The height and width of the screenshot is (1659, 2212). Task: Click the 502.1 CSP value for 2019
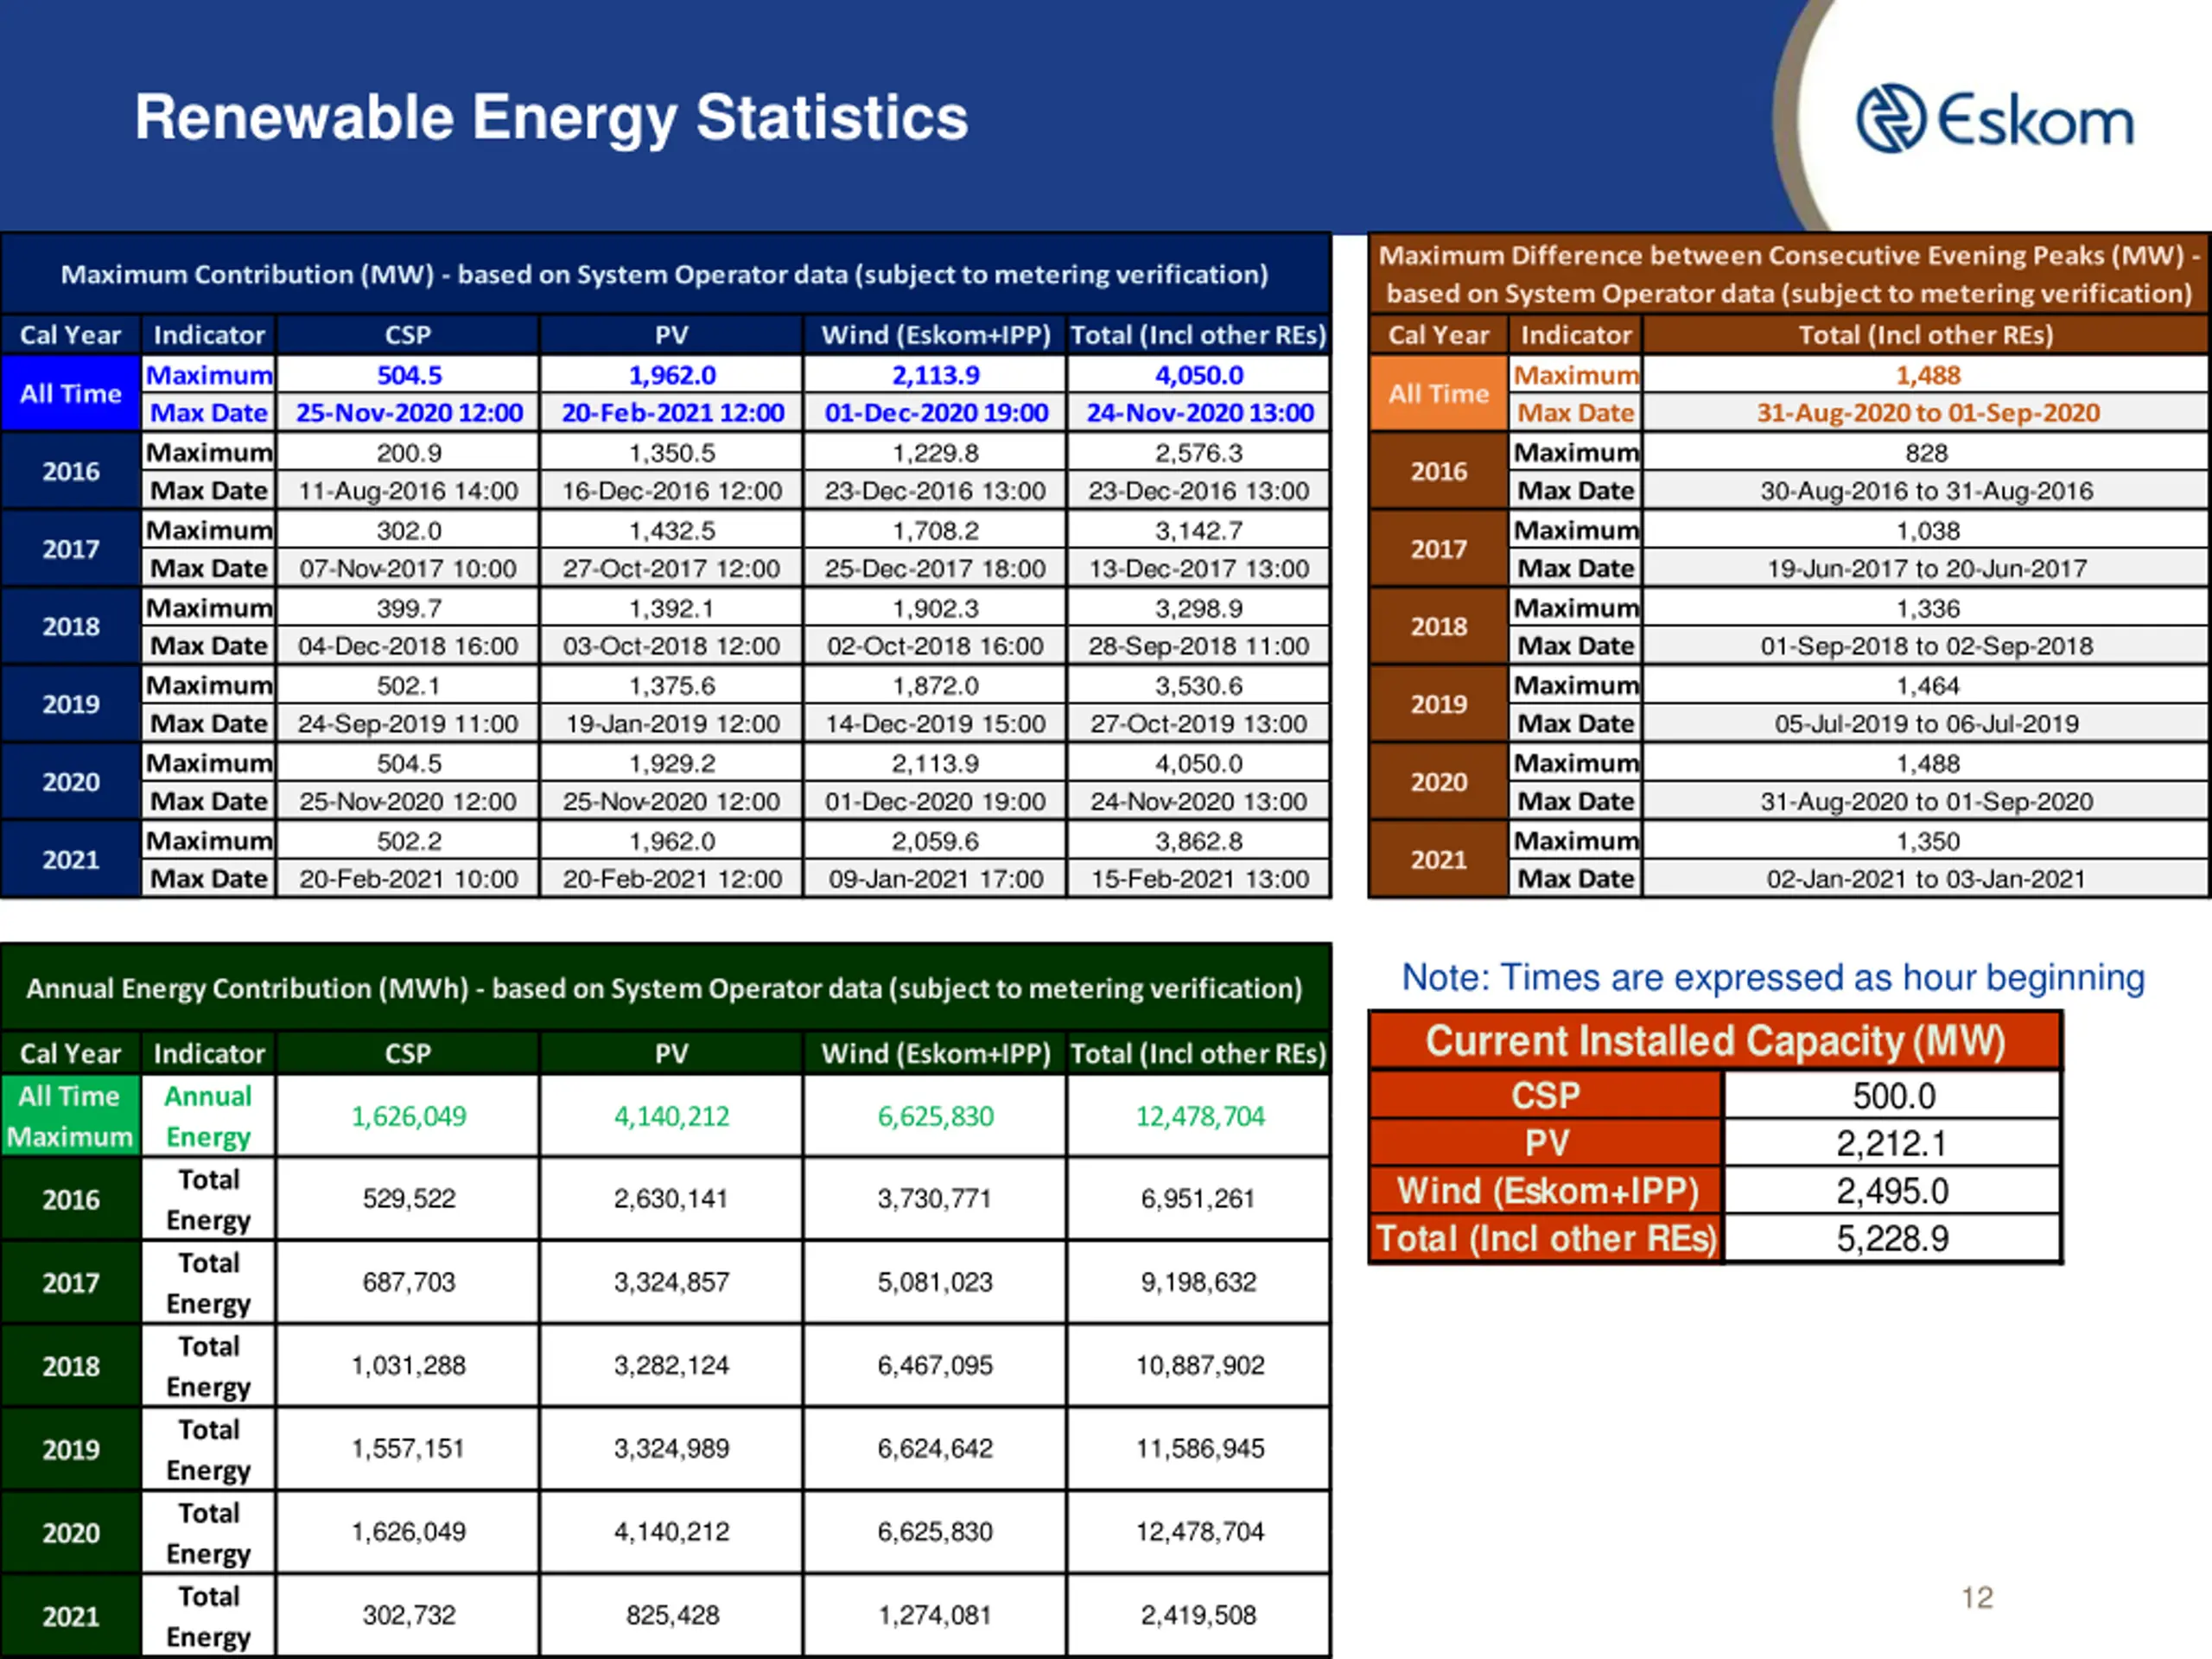(x=409, y=686)
